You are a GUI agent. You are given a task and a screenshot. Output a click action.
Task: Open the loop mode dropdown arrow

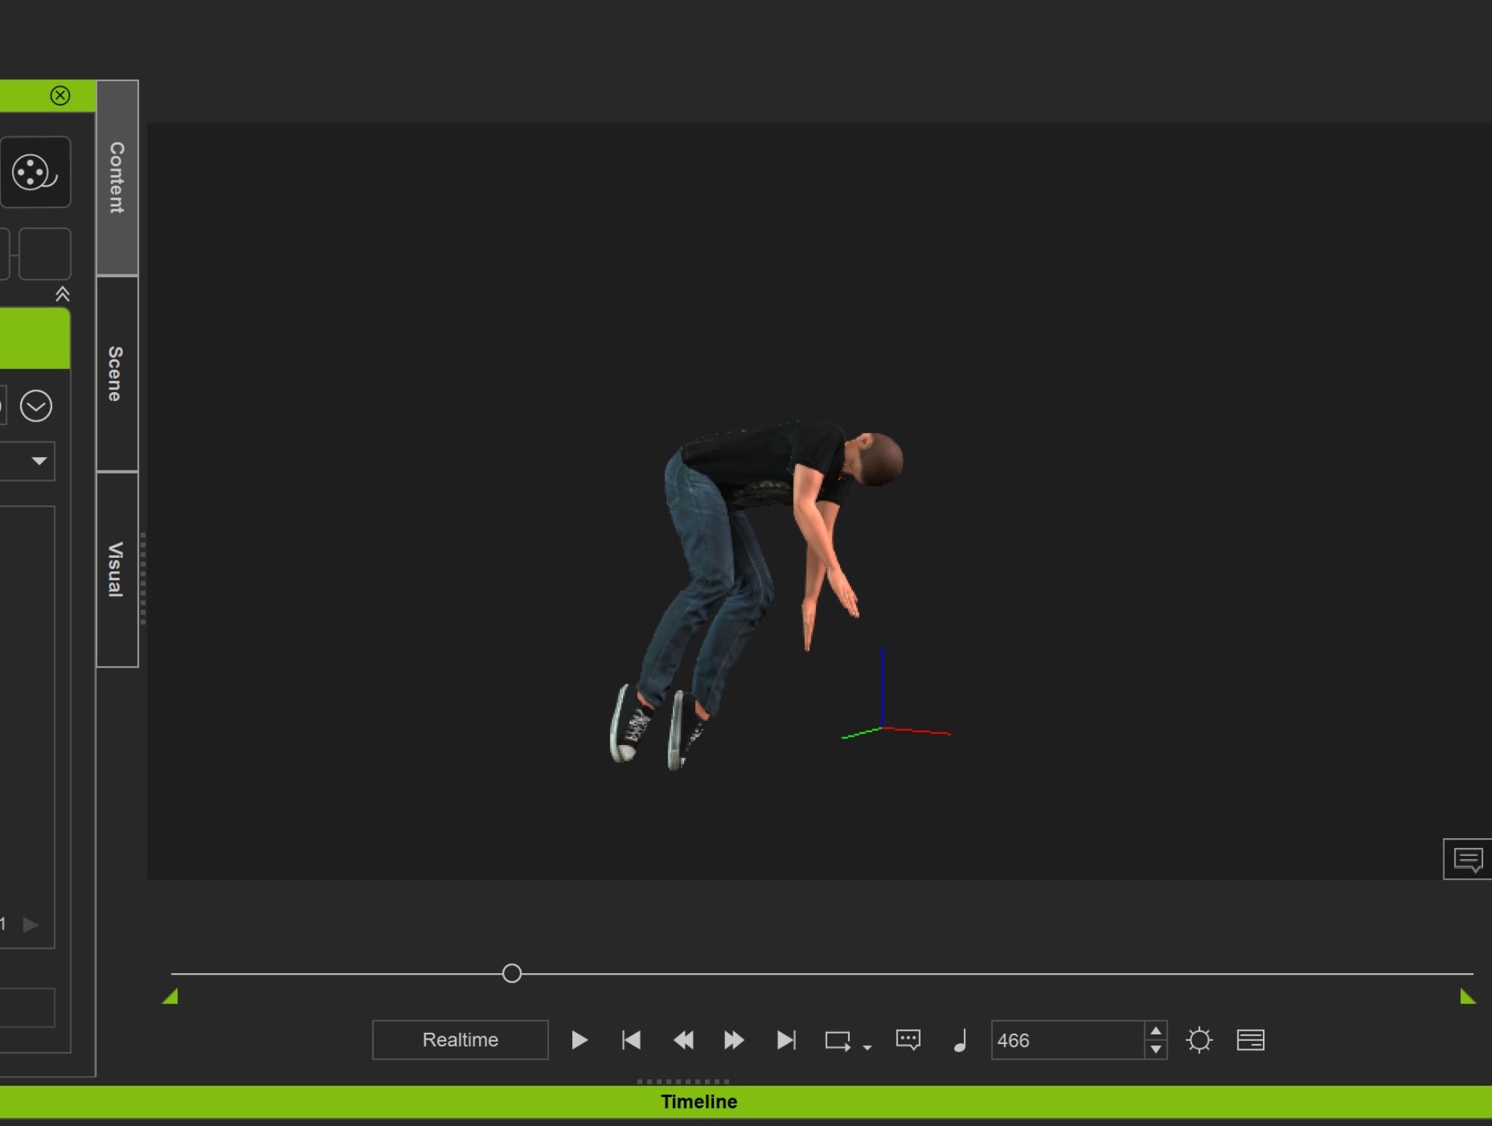867,1048
